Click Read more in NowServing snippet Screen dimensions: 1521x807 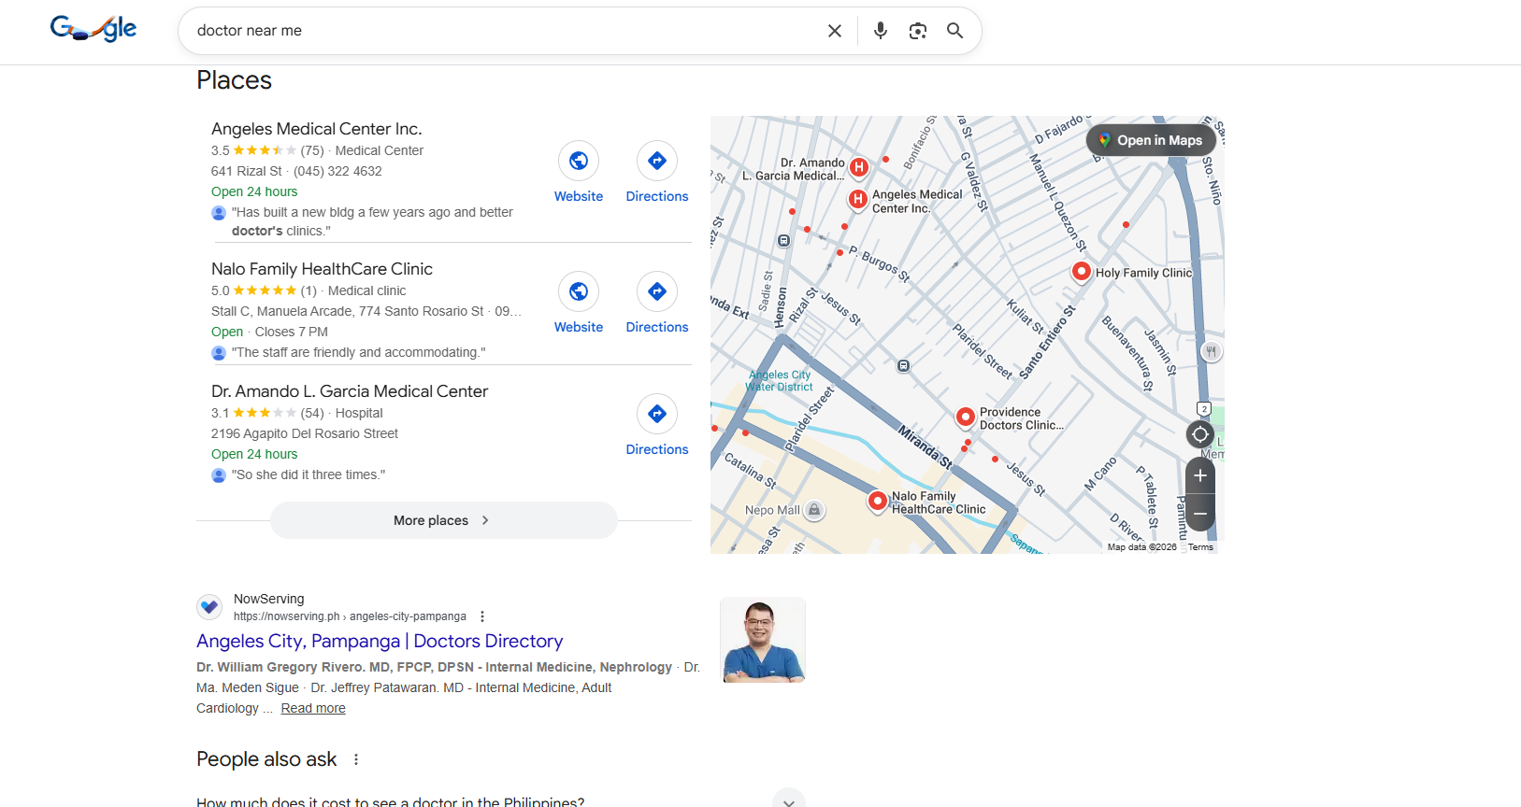313,708
